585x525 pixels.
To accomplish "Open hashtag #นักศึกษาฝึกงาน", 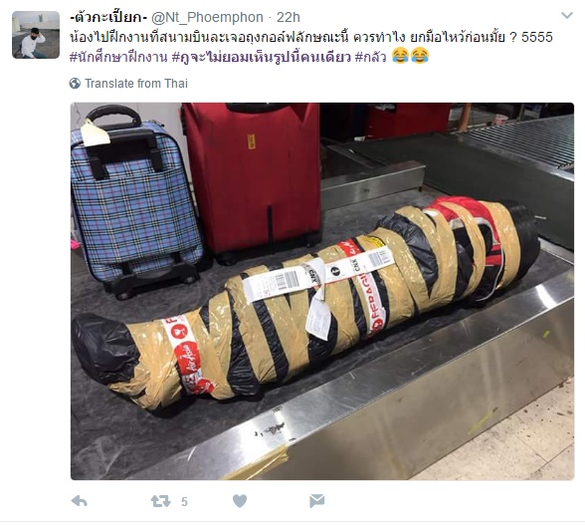I will pos(118,57).
